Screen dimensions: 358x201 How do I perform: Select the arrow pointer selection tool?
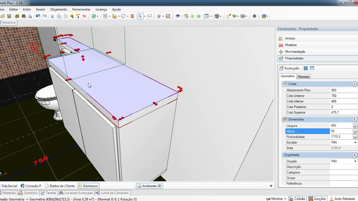[140, 16]
